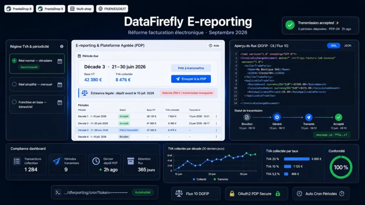The image size is (365, 205).
Task: Open row menu for Décade 3
Action: tap(216, 130)
